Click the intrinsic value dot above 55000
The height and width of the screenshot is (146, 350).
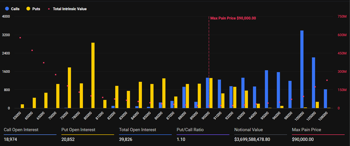pyautogui.click(x=20, y=38)
